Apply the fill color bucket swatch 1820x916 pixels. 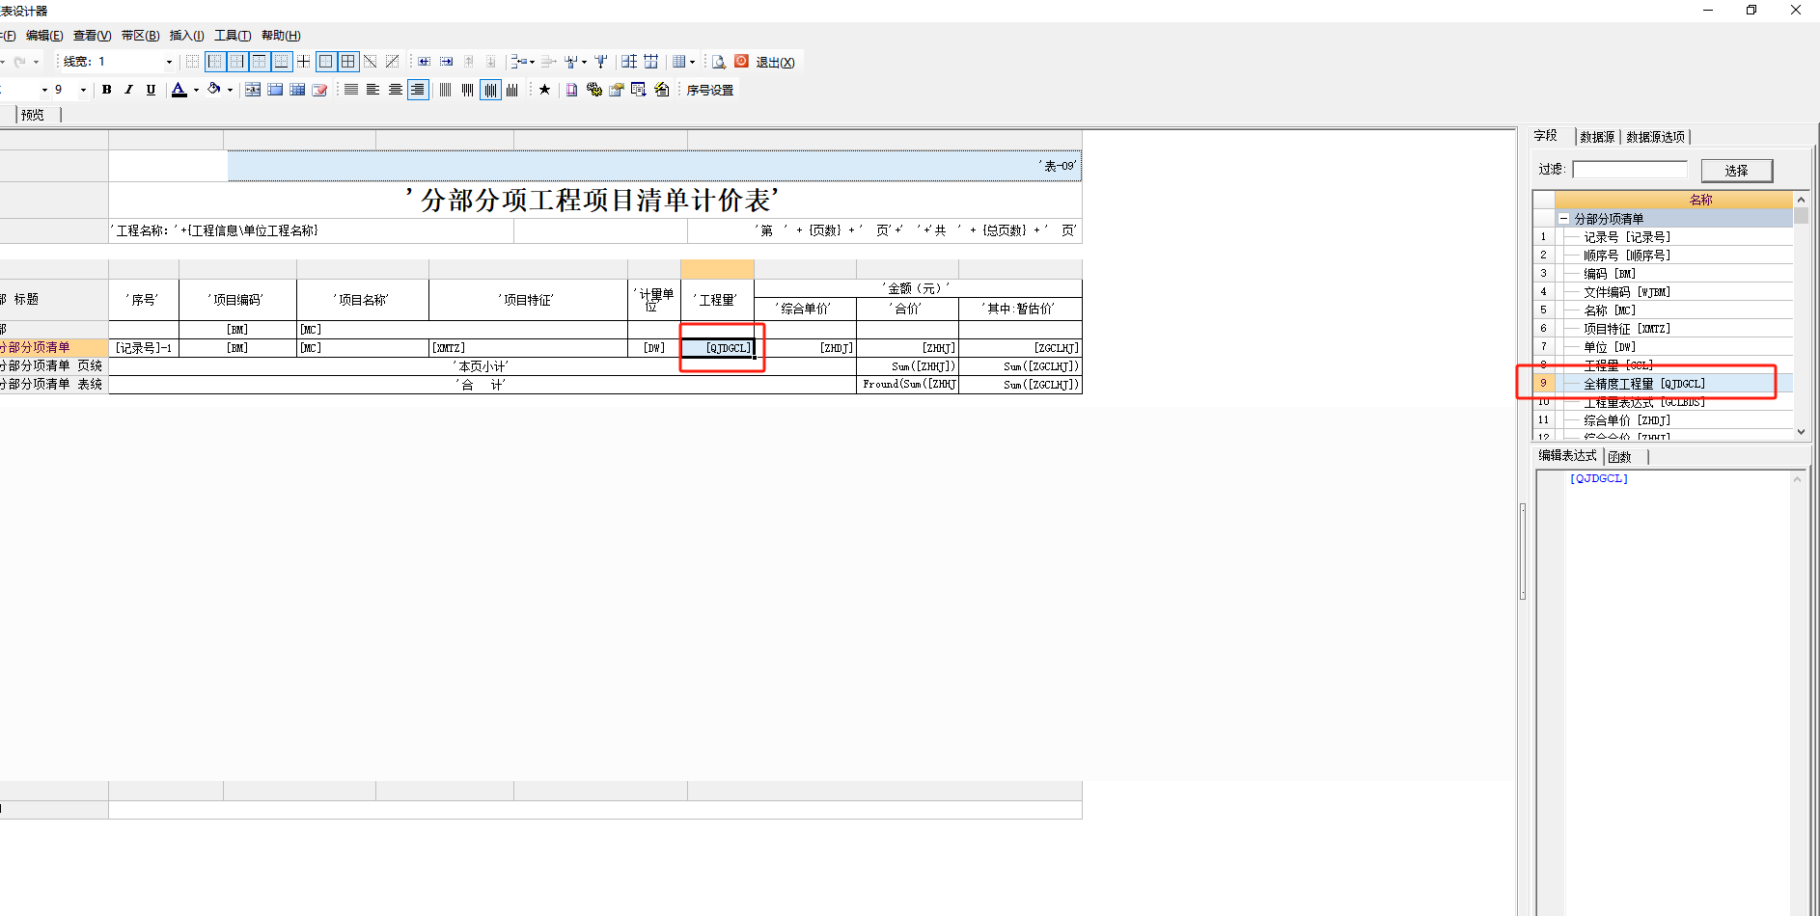click(213, 90)
